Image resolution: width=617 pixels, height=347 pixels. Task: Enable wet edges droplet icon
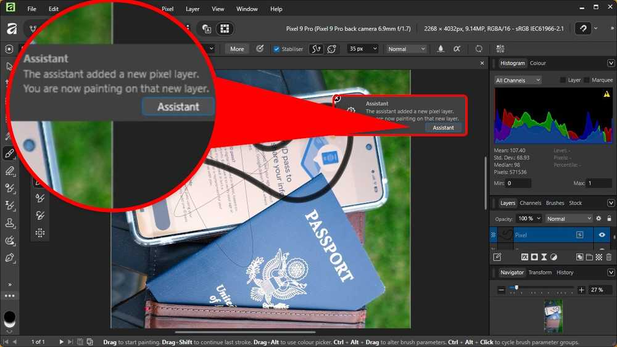tap(441, 49)
